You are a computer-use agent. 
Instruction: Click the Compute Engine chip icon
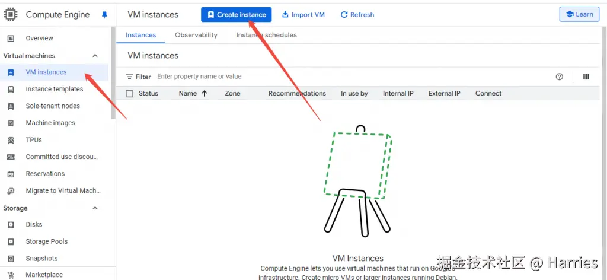pyautogui.click(x=11, y=15)
